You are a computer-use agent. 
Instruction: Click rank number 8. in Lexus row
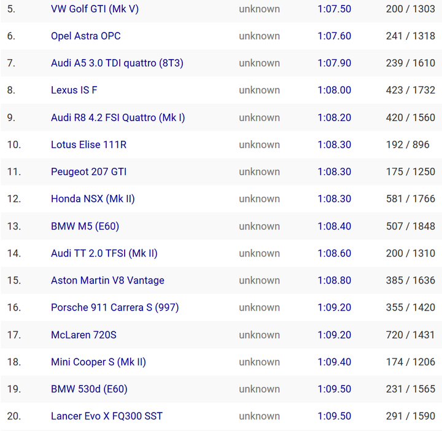pos(11,90)
